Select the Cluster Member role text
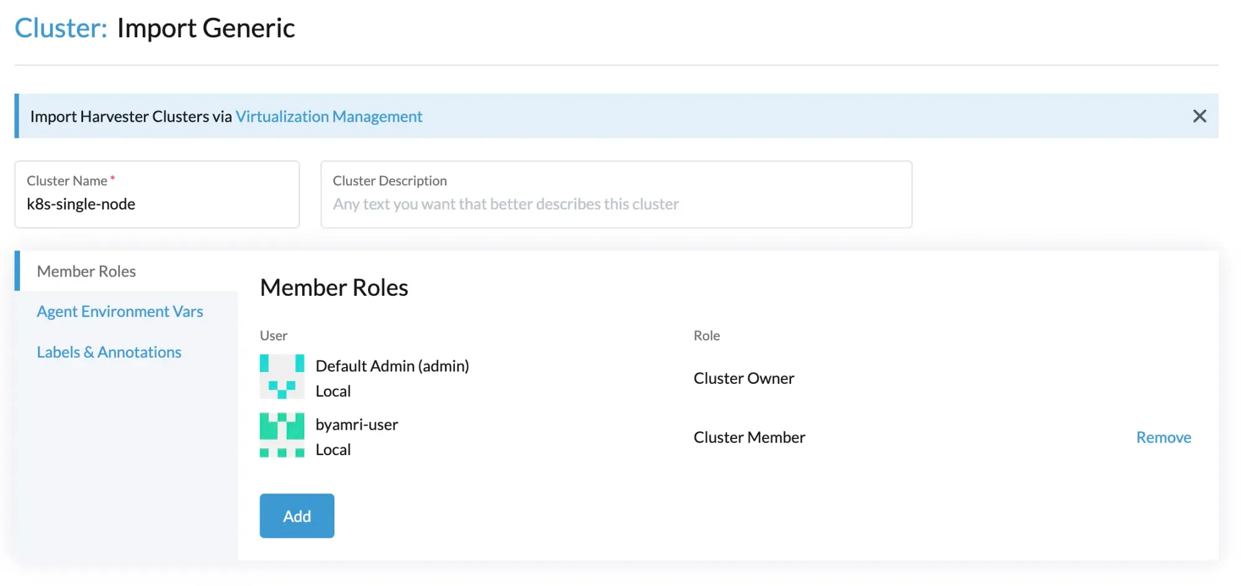The width and height of the screenshot is (1241, 586). pos(749,437)
